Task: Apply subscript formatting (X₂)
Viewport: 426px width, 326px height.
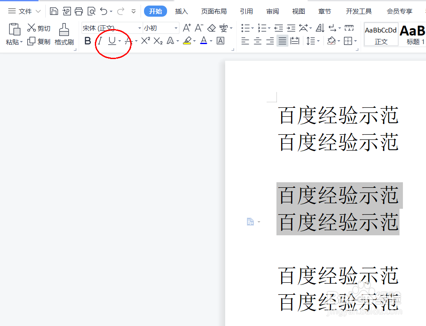Action: pos(157,41)
